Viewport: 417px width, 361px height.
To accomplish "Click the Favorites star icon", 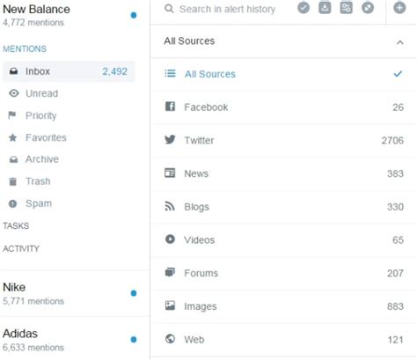I will point(12,137).
